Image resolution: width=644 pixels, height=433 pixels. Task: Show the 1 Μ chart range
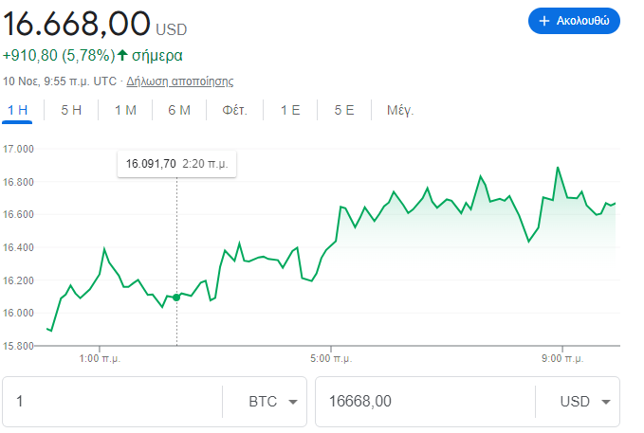coord(125,110)
